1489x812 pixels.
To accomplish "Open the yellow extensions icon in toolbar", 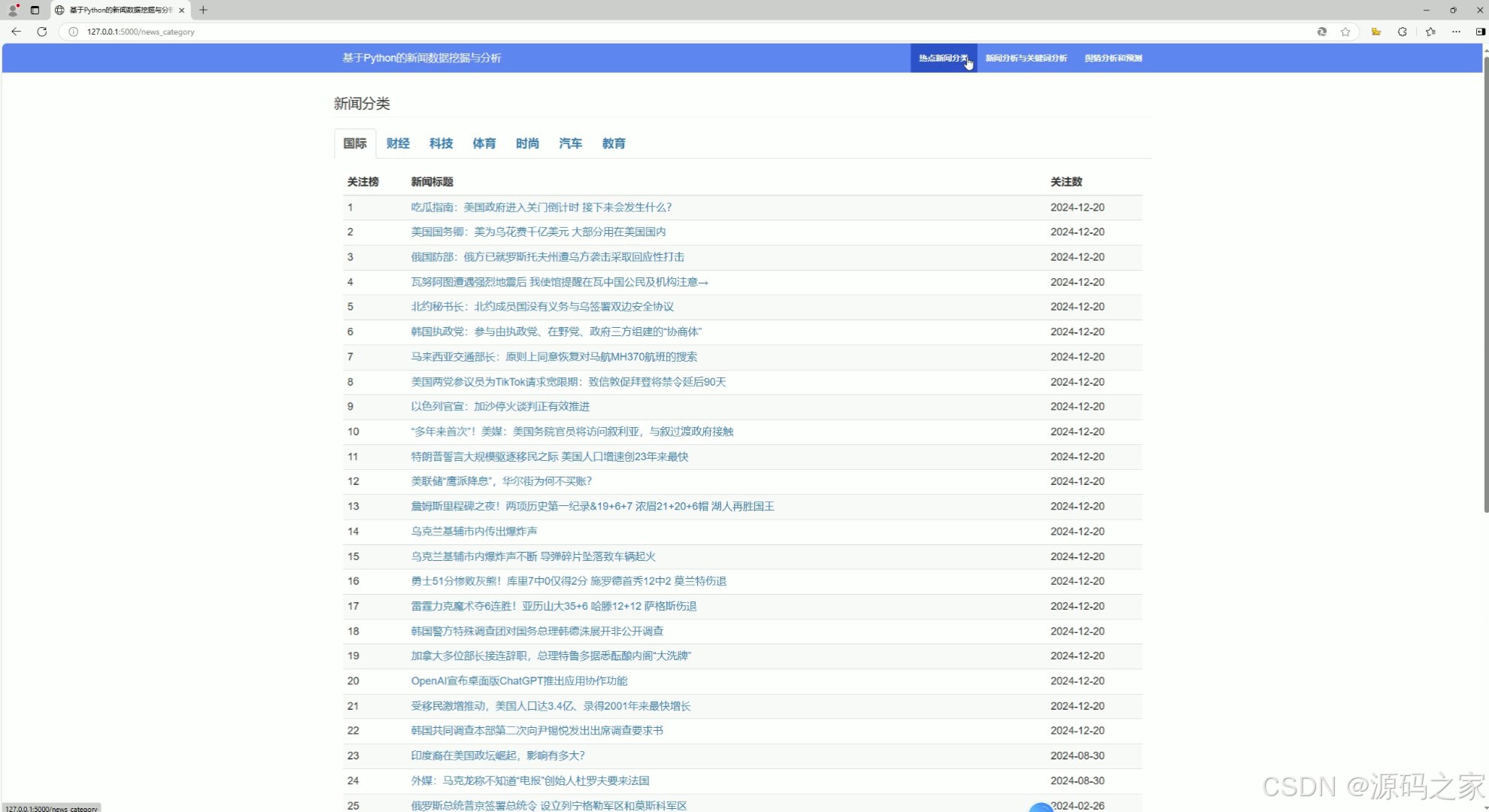I will coord(1375,32).
